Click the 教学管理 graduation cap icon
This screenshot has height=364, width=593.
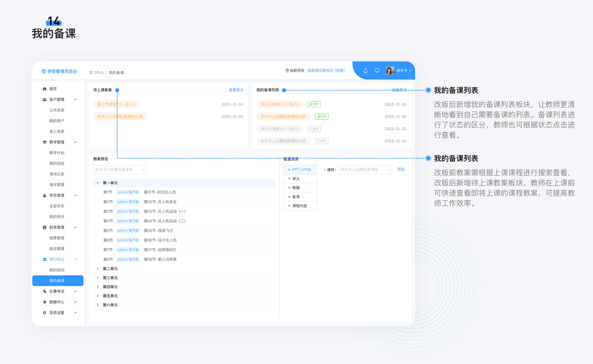44,143
